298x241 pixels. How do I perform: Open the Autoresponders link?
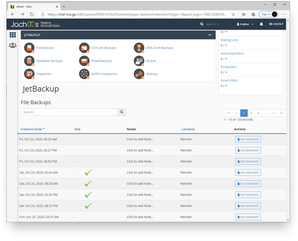click(232, 54)
